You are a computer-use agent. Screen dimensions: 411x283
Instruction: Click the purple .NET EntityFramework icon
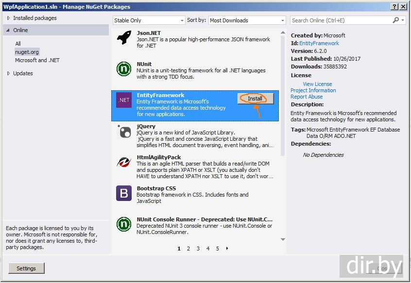click(x=124, y=100)
